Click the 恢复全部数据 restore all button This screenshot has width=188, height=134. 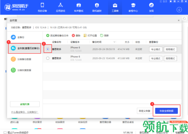[166, 111]
